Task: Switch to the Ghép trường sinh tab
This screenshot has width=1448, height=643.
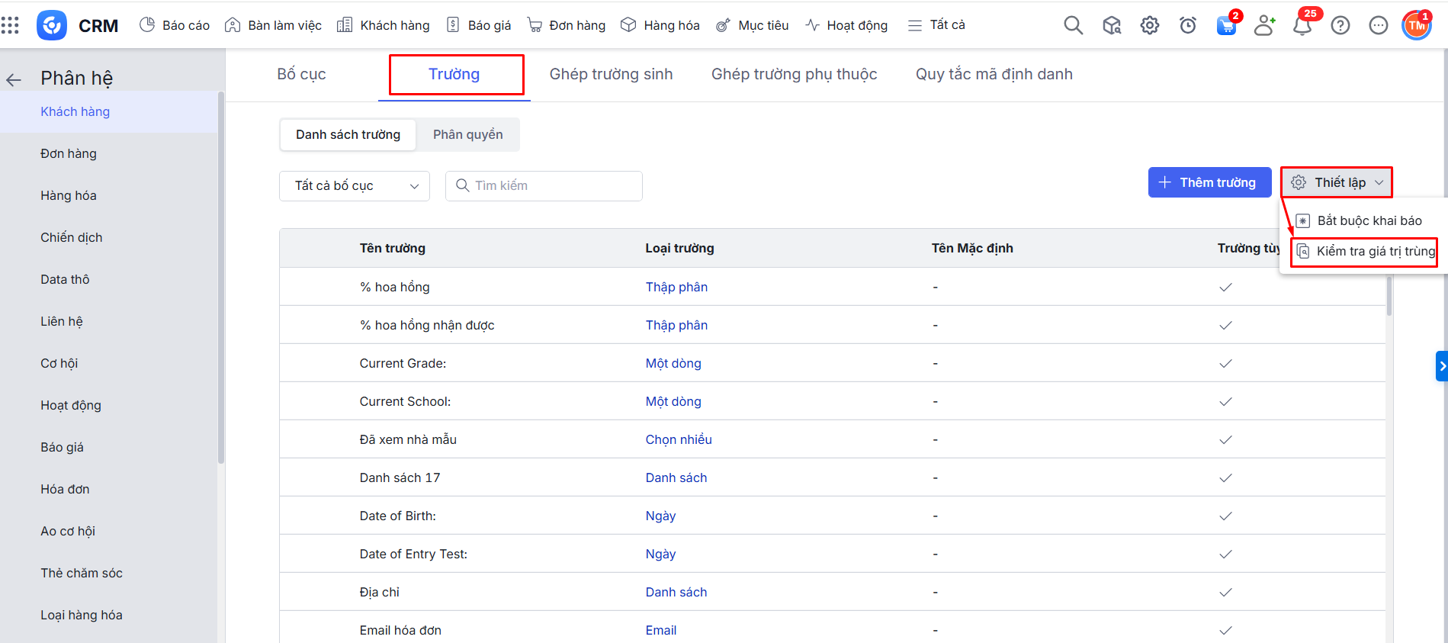Action: 611,74
